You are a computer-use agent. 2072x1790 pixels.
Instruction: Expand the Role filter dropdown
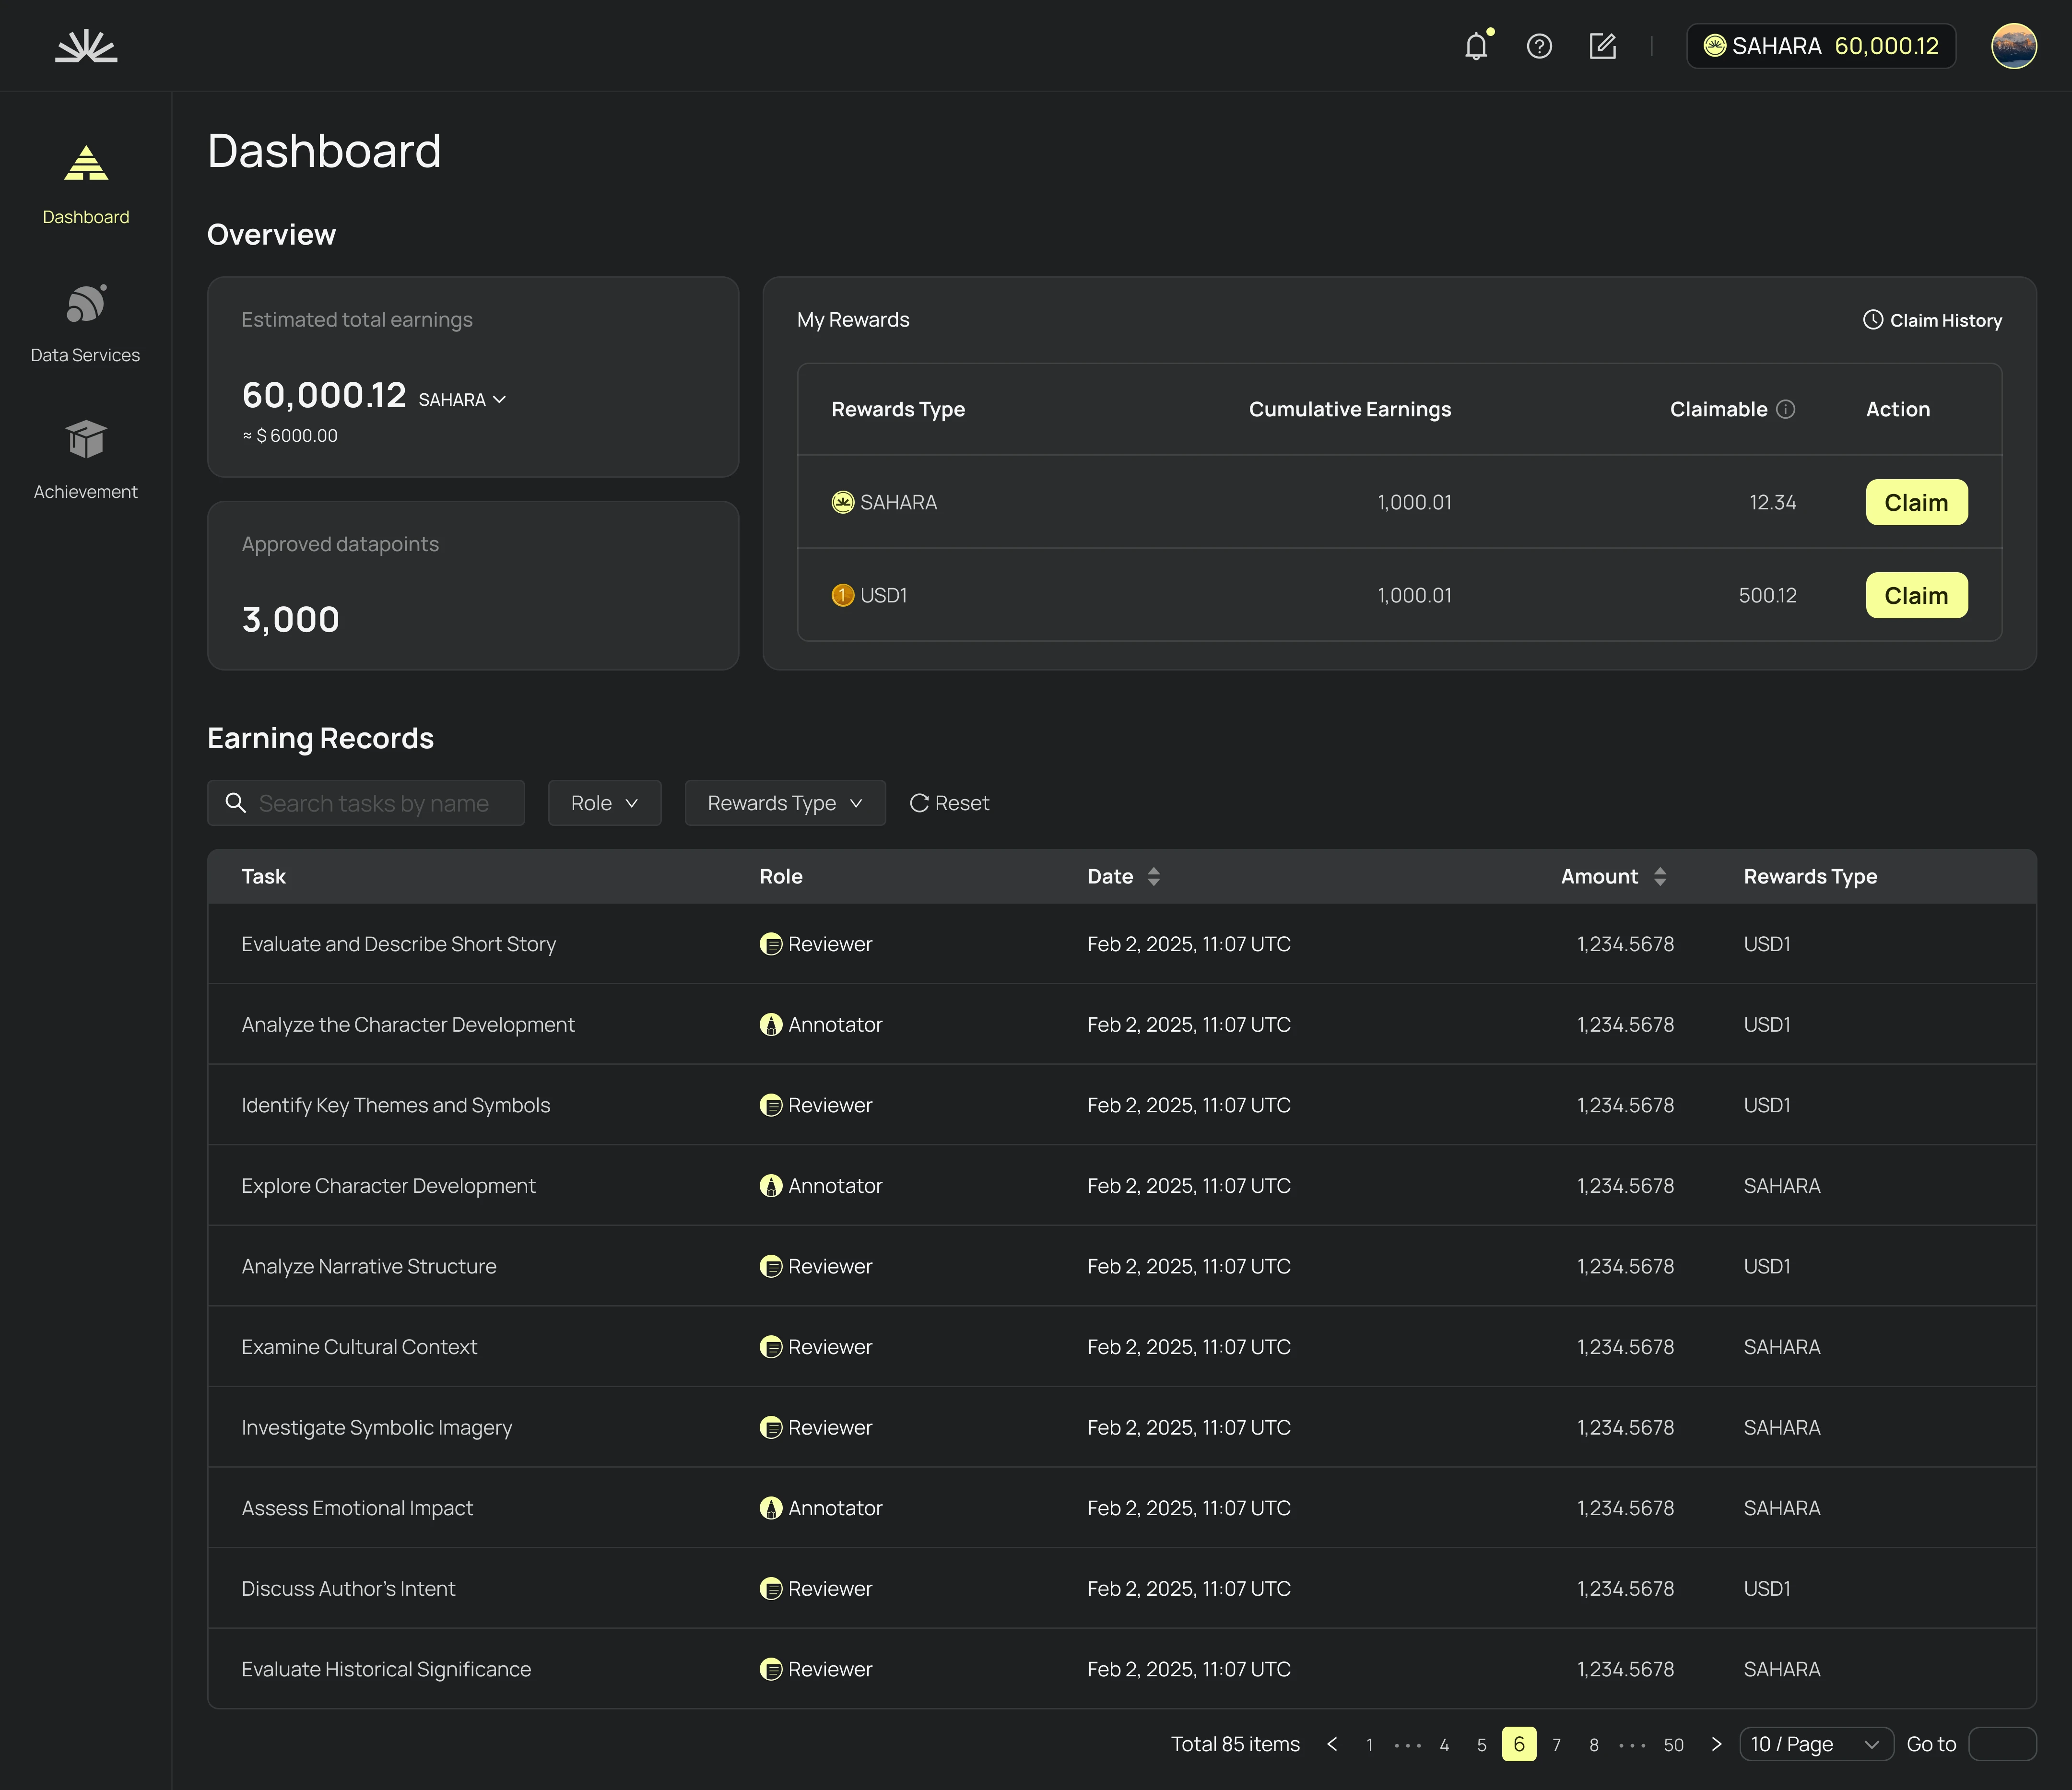(604, 803)
